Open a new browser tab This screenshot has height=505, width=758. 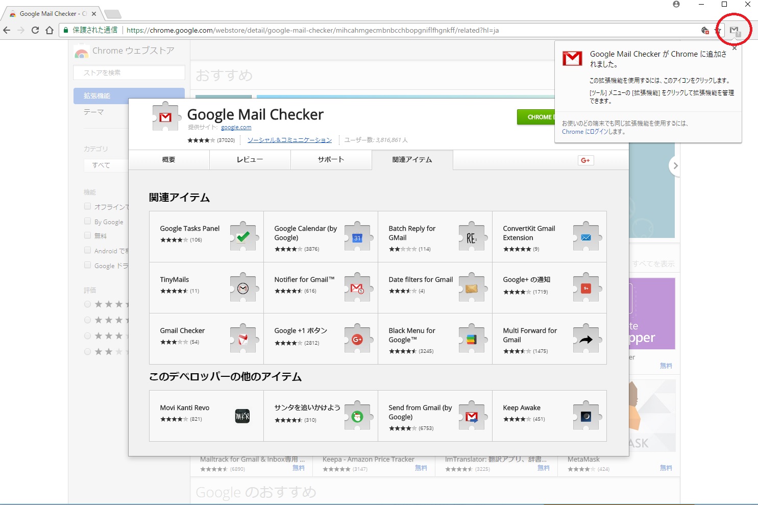click(x=112, y=14)
